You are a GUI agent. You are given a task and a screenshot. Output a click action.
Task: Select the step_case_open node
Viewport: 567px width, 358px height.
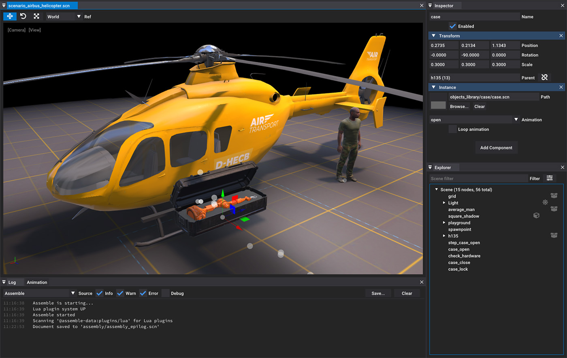coord(464,242)
